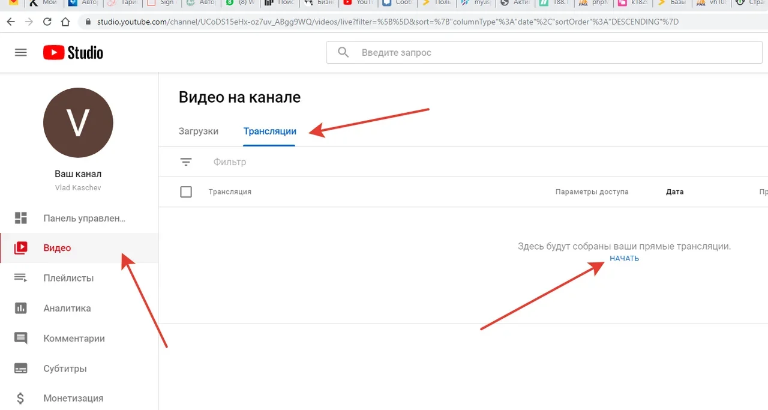The height and width of the screenshot is (410, 768).
Task: Open the Видео section in sidebar
Action: point(57,248)
